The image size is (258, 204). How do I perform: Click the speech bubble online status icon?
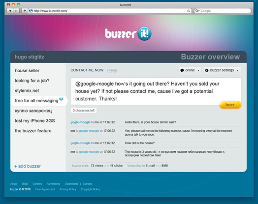click(x=182, y=70)
